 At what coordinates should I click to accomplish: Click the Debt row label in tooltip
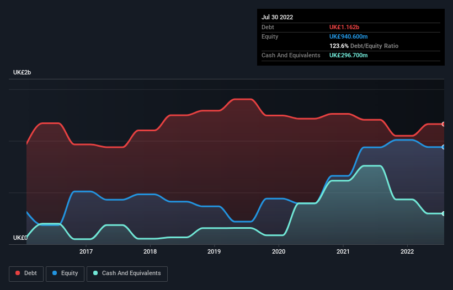click(x=268, y=27)
